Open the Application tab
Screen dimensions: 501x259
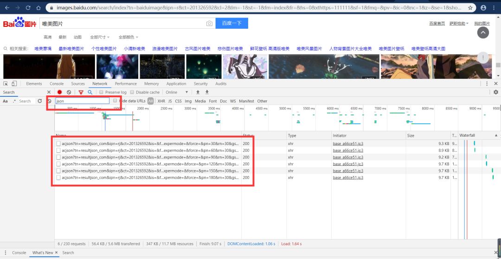[176, 83]
